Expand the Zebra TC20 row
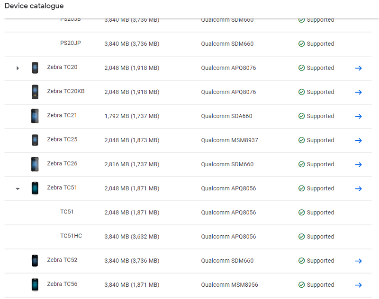Viewport: 379px width, 299px height. coord(18,68)
